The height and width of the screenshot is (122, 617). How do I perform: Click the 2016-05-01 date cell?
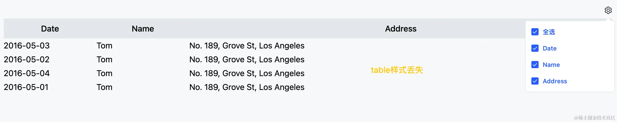pos(26,87)
